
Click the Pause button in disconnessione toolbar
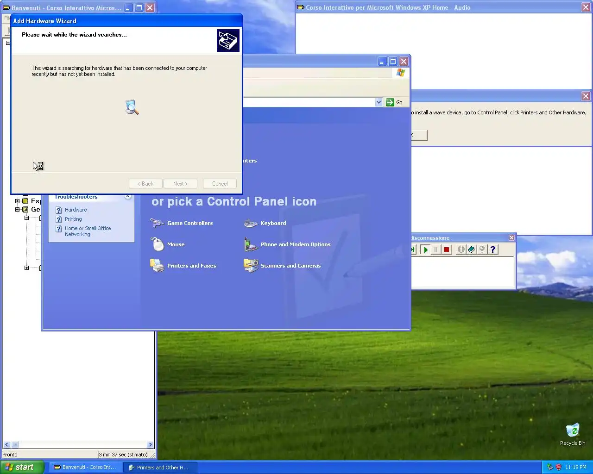pyautogui.click(x=436, y=249)
